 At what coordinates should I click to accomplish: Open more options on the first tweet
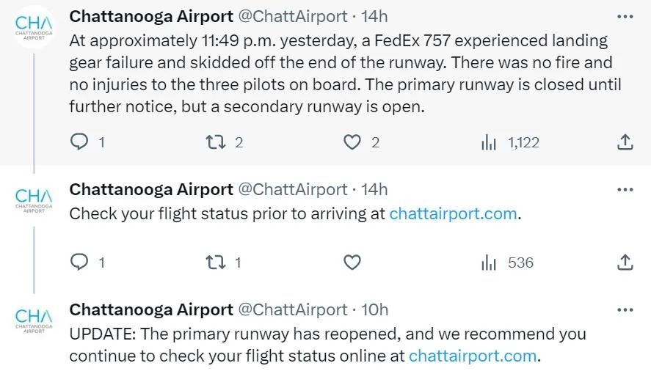coord(625,17)
